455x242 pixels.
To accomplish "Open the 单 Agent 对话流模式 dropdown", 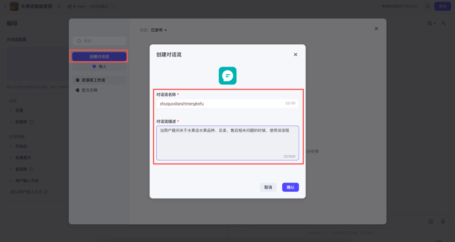I will [x=91, y=6].
